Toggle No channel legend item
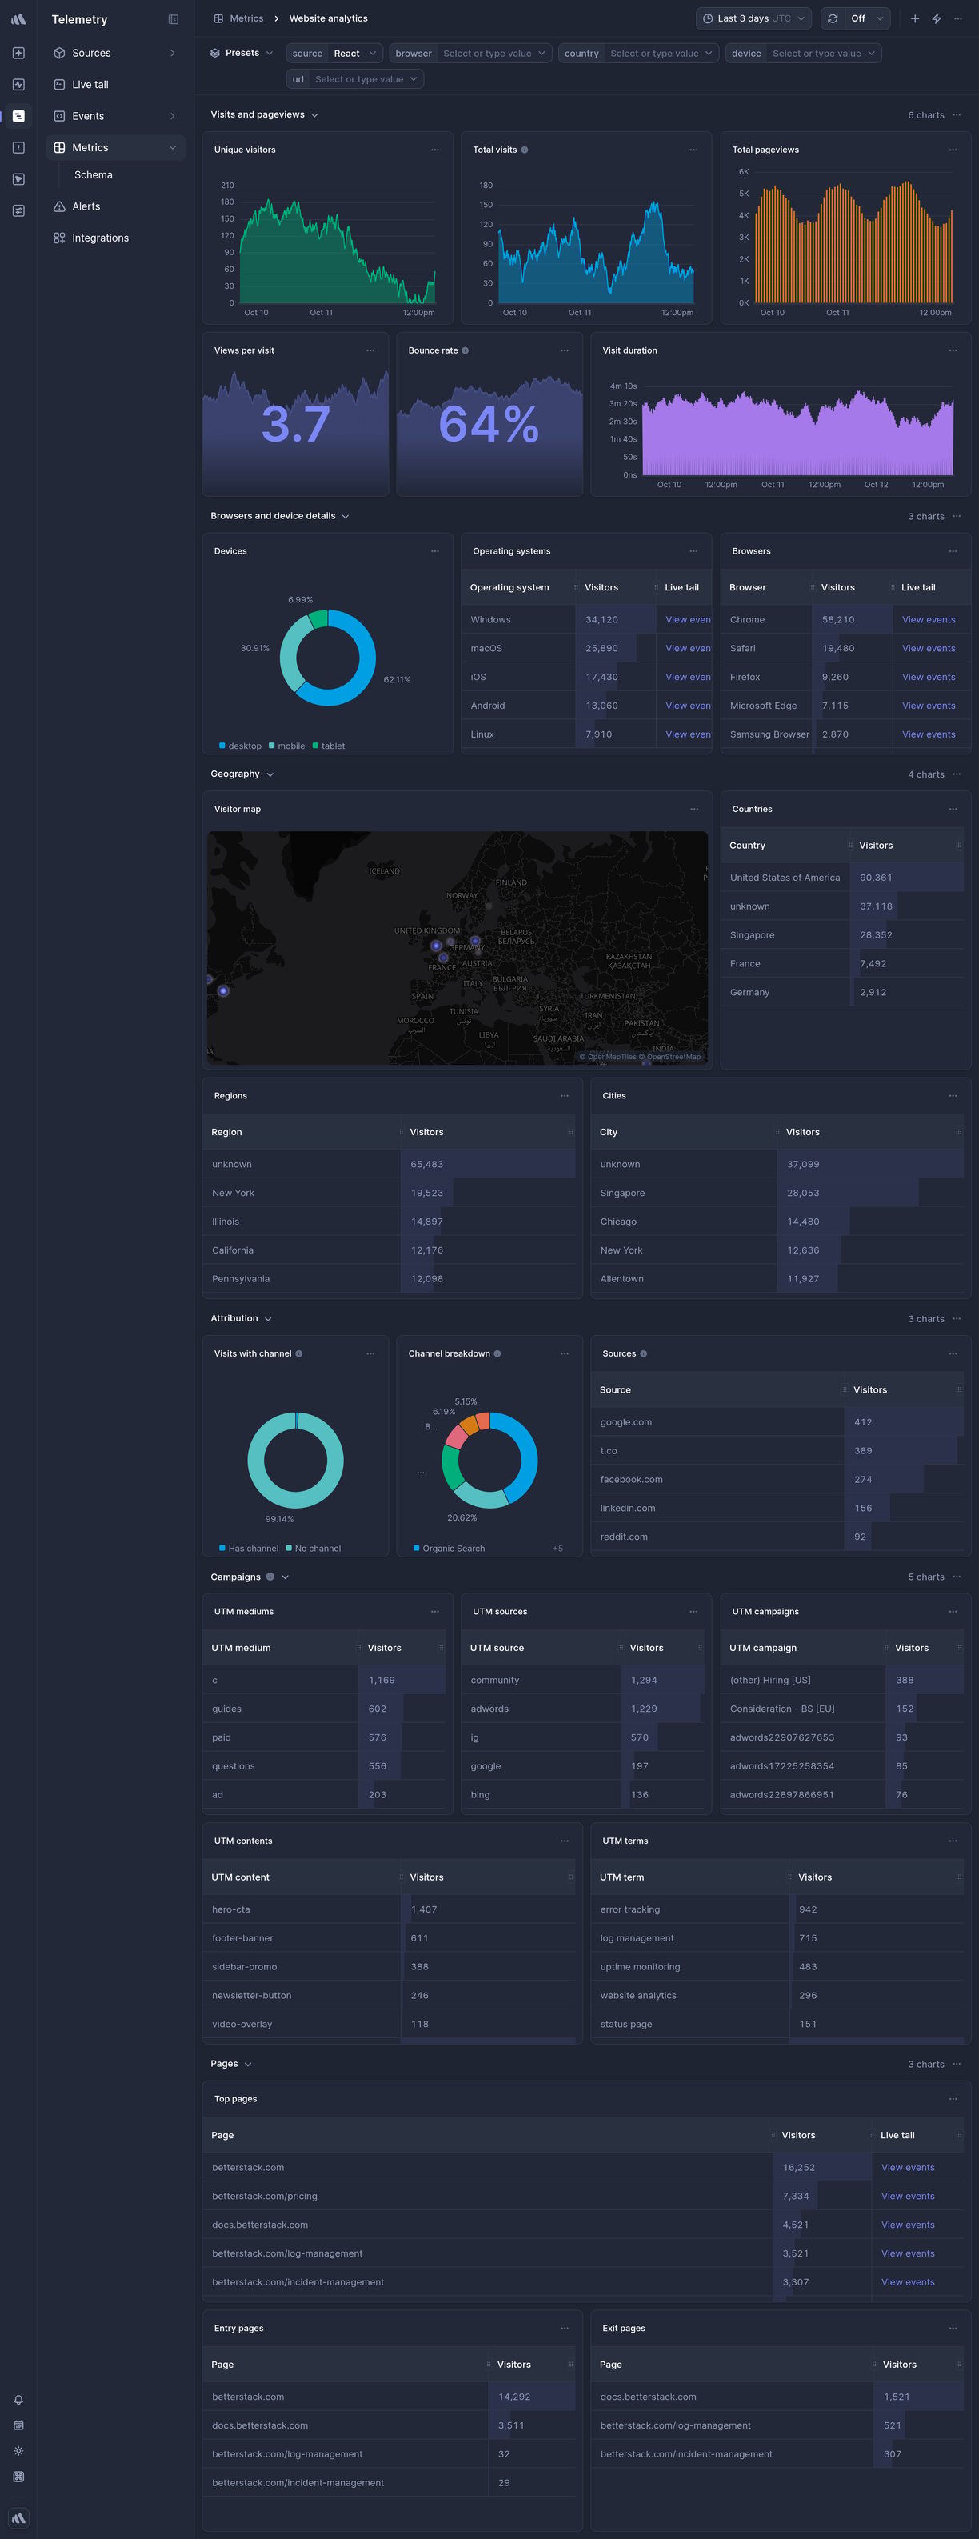The width and height of the screenshot is (979, 2539). 314,1549
